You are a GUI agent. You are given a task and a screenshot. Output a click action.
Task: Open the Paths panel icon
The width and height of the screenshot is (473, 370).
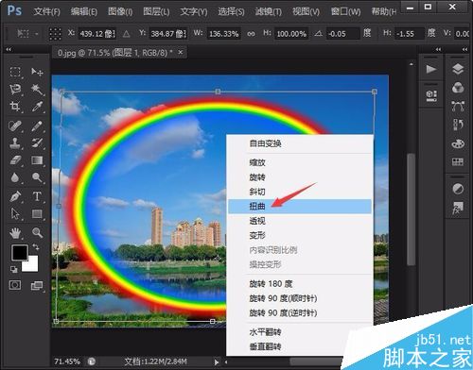(458, 107)
